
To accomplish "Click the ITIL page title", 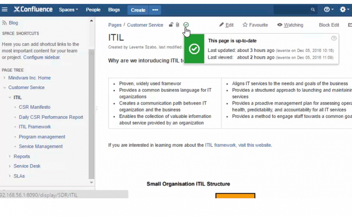I will pyautogui.click(x=116, y=37).
